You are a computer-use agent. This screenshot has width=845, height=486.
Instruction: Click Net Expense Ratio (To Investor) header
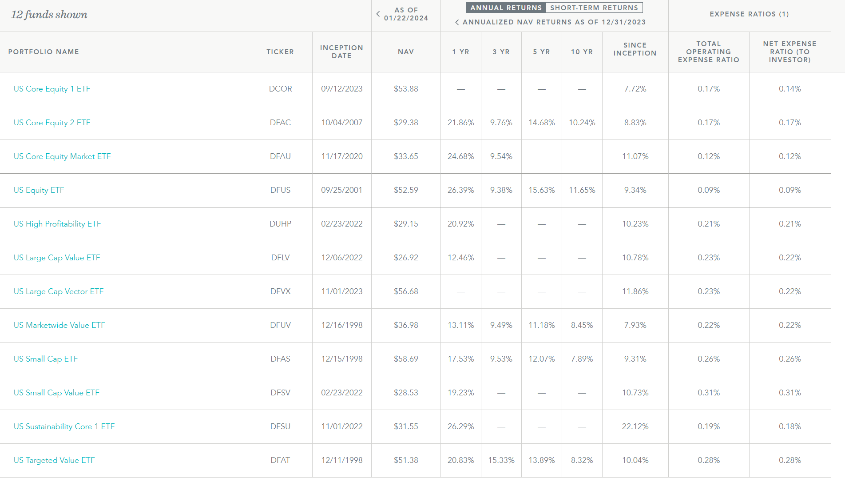point(790,52)
